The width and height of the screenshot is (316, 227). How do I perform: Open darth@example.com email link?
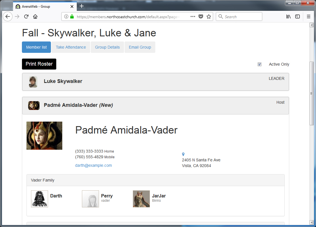pos(93,165)
